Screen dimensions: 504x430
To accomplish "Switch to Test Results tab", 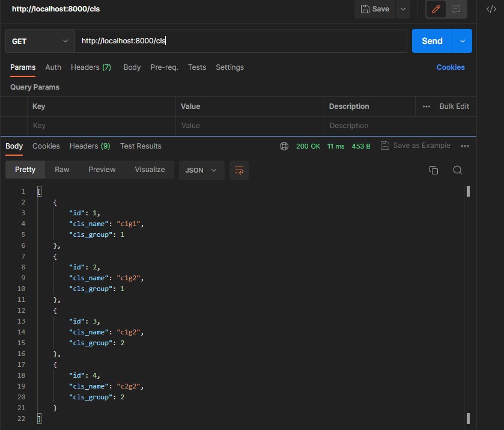I will click(x=141, y=146).
